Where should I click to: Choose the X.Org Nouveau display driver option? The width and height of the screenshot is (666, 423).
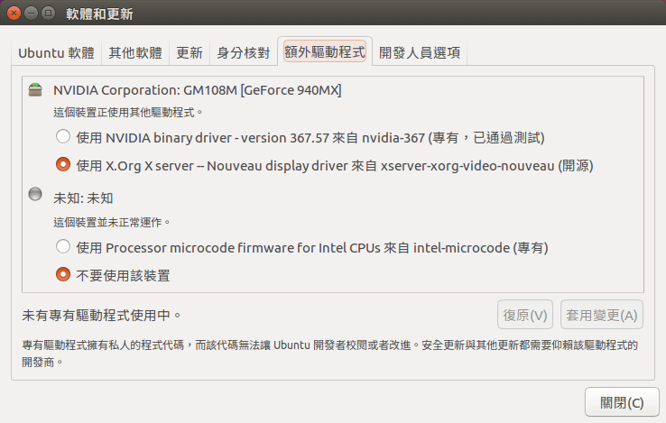coord(63,165)
